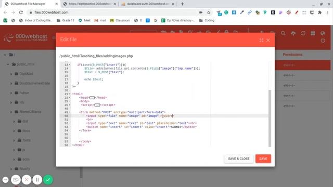Open the Classroom bookmark
The height and width of the screenshot is (187, 333).
(x=120, y=20)
